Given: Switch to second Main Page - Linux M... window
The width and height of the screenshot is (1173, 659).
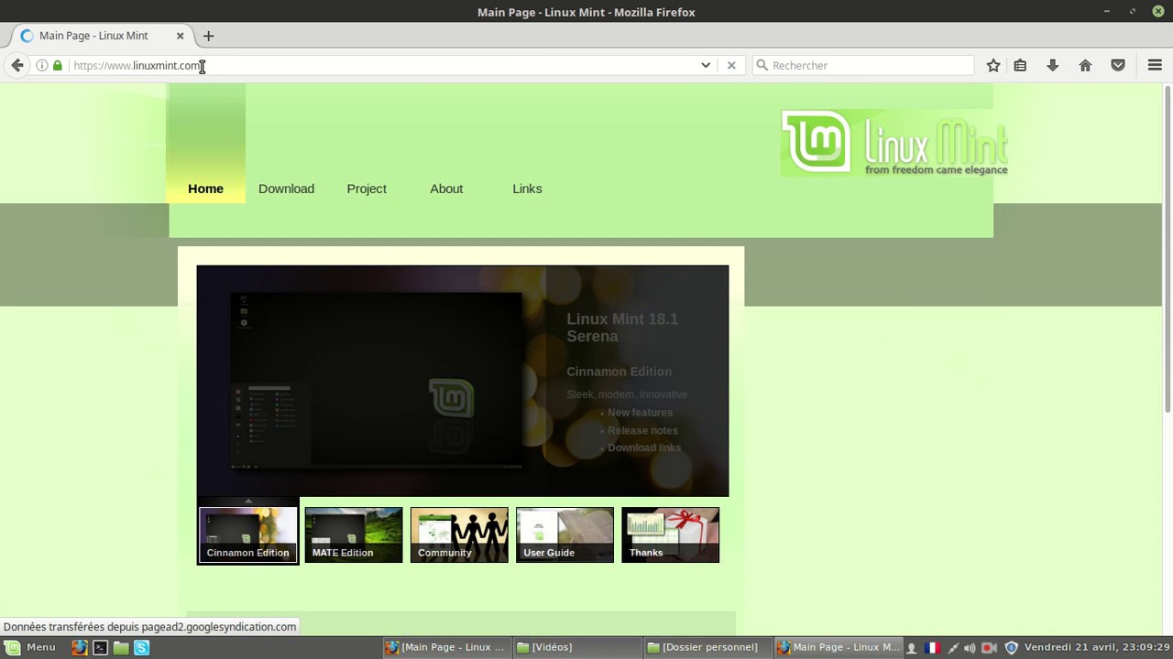Looking at the screenshot, I should click(x=839, y=647).
